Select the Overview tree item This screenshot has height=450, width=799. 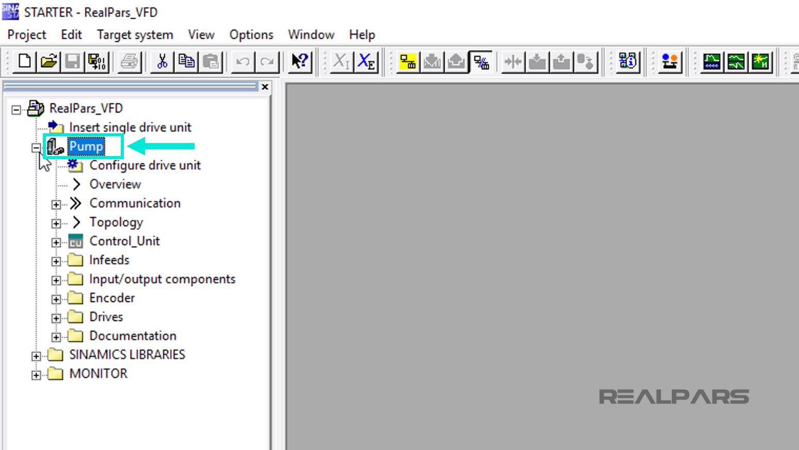tap(115, 184)
